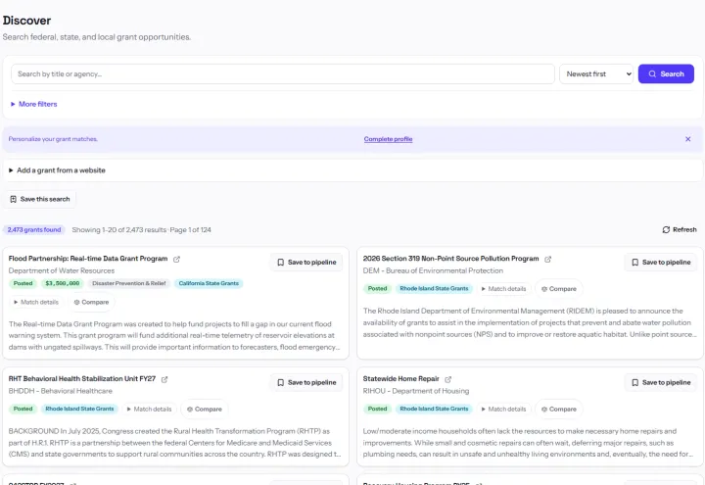The width and height of the screenshot is (705, 485).
Task: Expand Add a grant from a website
Action: 57,170
